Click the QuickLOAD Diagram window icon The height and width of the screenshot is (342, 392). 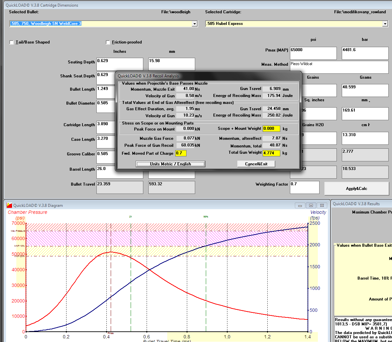pyautogui.click(x=9, y=205)
